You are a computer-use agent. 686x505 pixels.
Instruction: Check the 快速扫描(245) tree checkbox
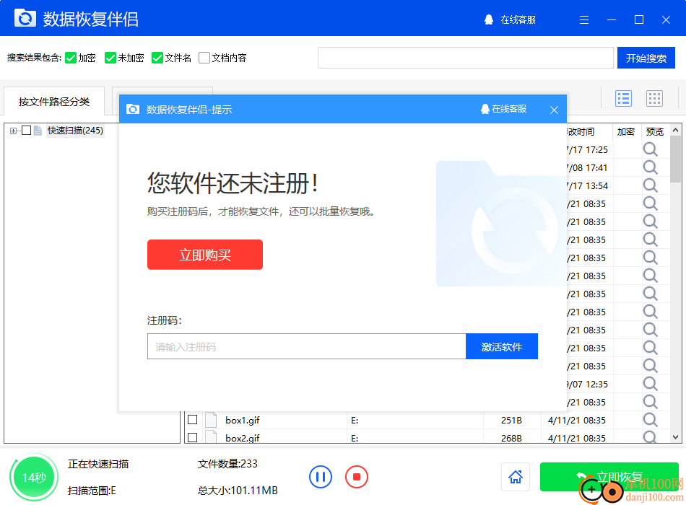pos(26,131)
